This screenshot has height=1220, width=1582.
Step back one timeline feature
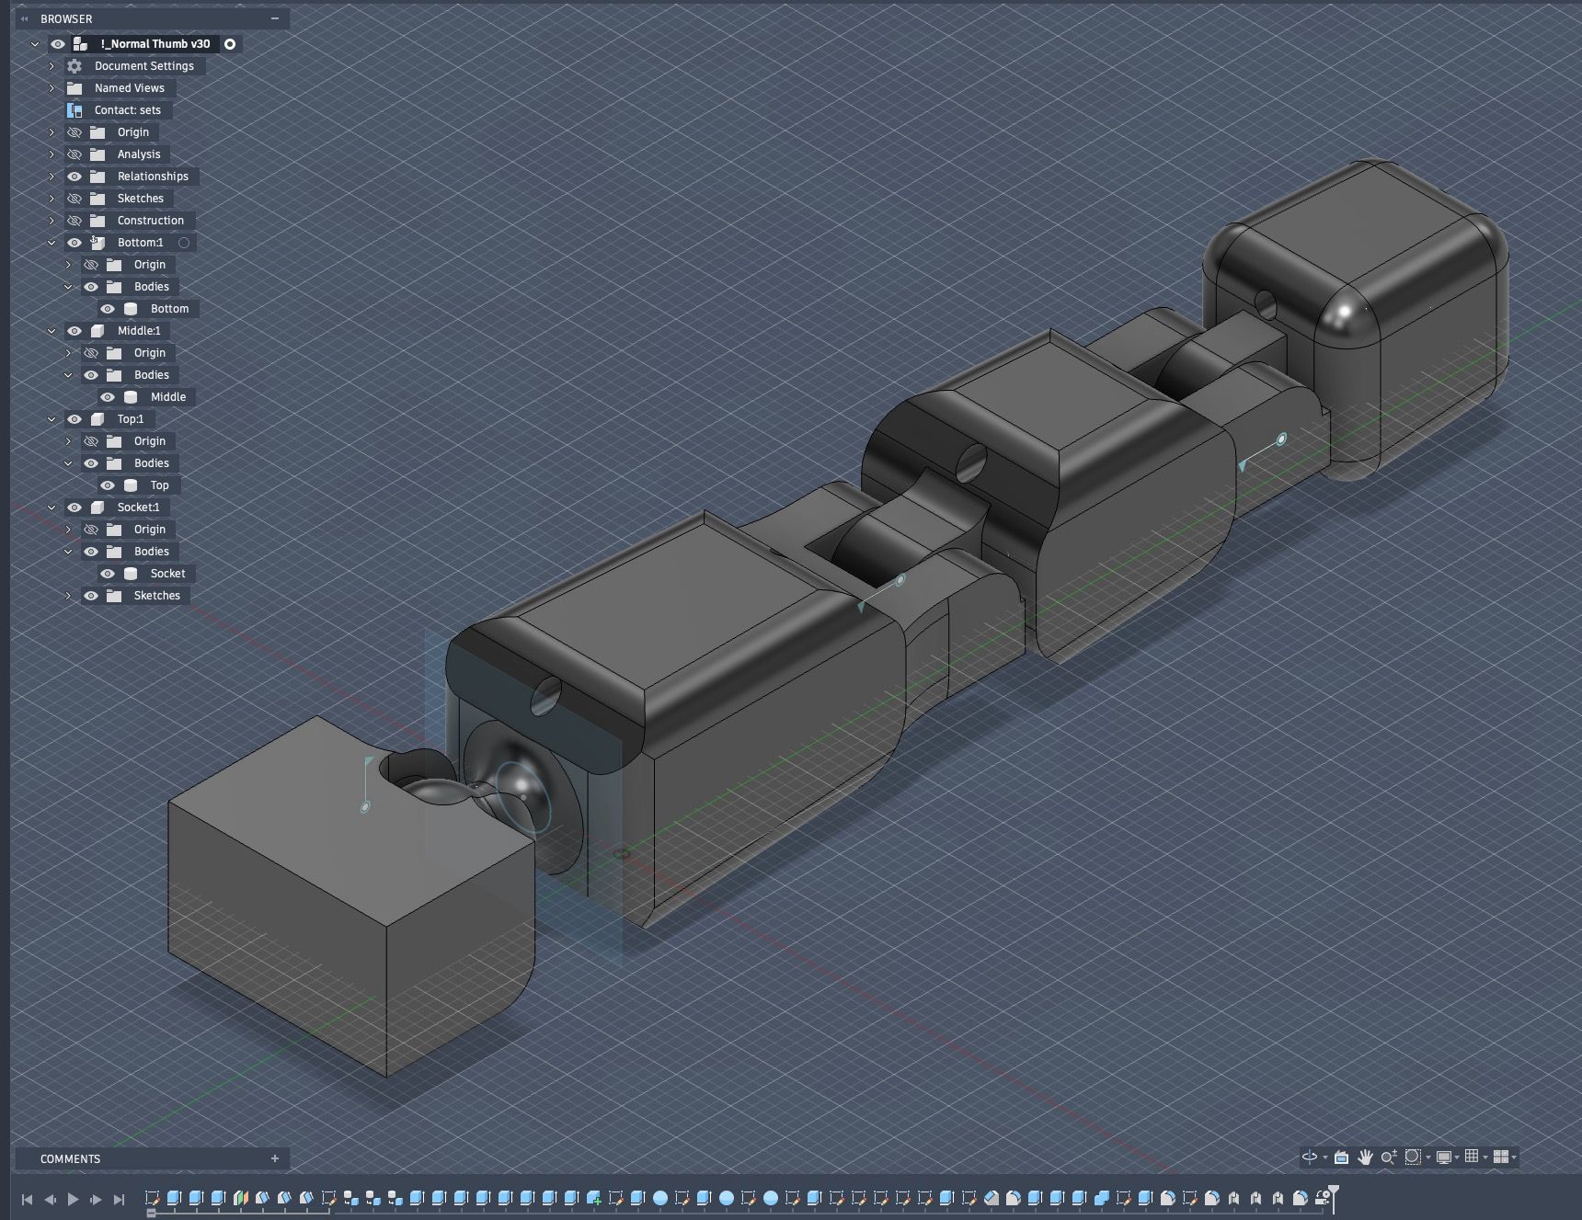tap(50, 1199)
